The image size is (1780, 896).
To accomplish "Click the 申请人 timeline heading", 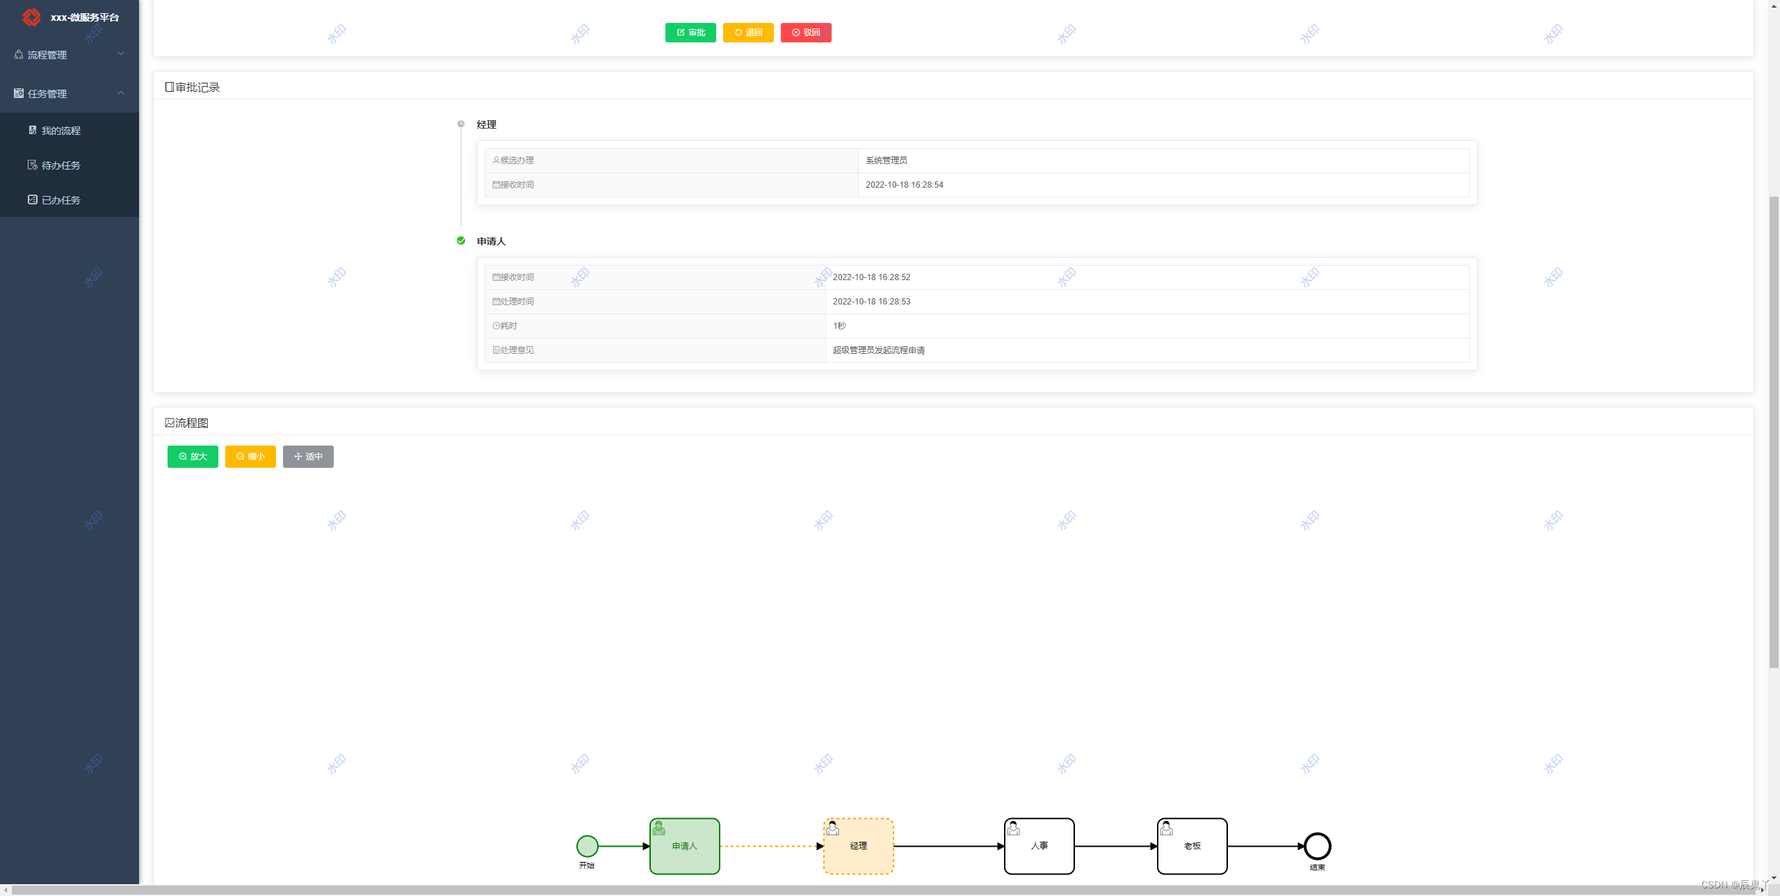I will click(492, 241).
